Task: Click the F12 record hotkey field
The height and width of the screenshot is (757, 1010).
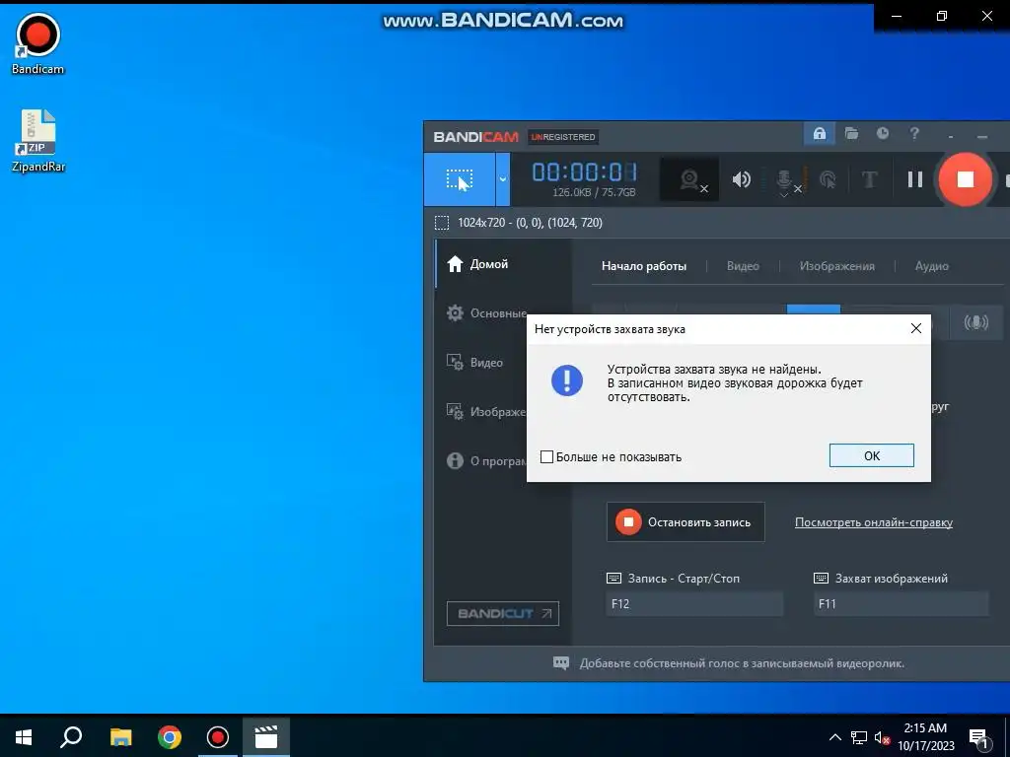Action: (694, 604)
